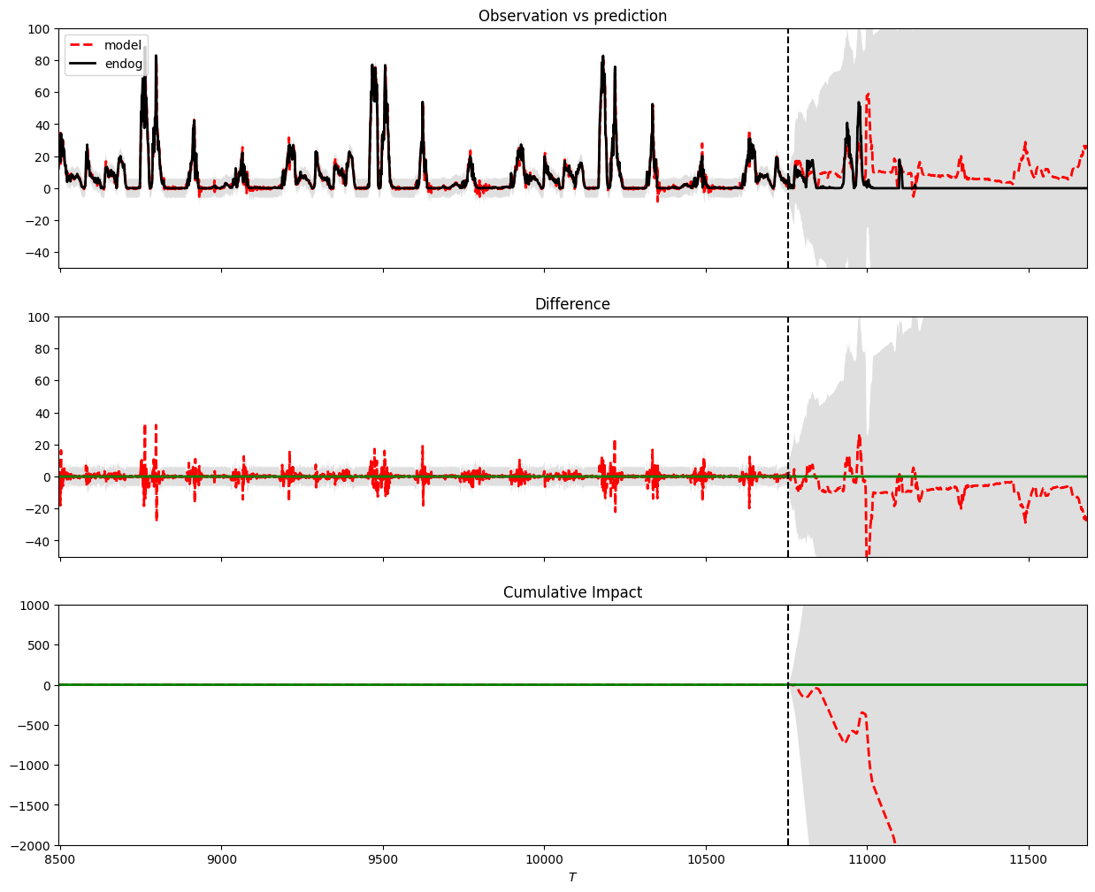Click the x-axis tick label 11000
1095x892 pixels.
867,858
